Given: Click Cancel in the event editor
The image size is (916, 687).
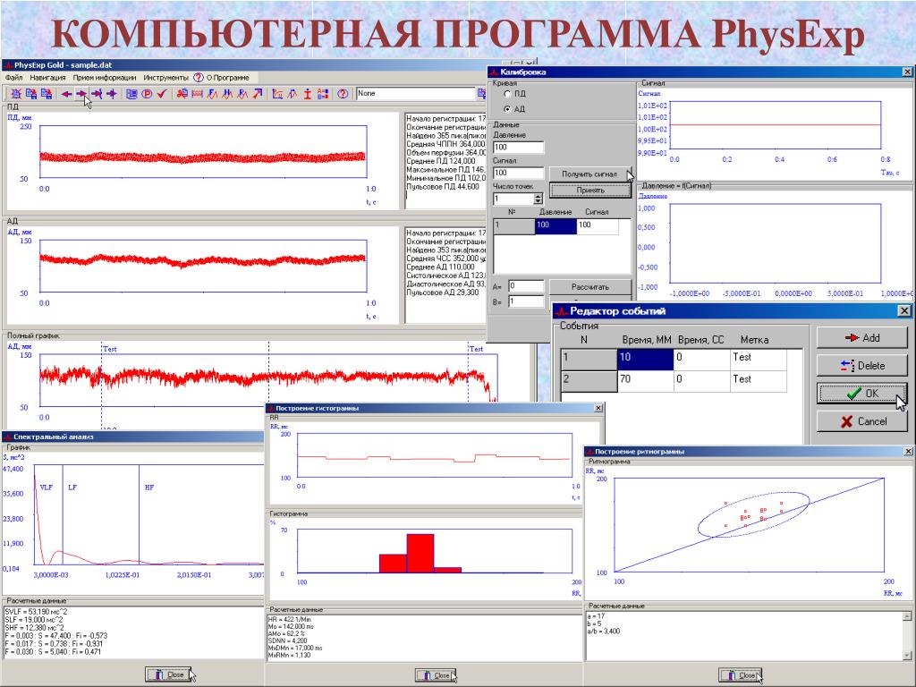Looking at the screenshot, I should (x=861, y=421).
